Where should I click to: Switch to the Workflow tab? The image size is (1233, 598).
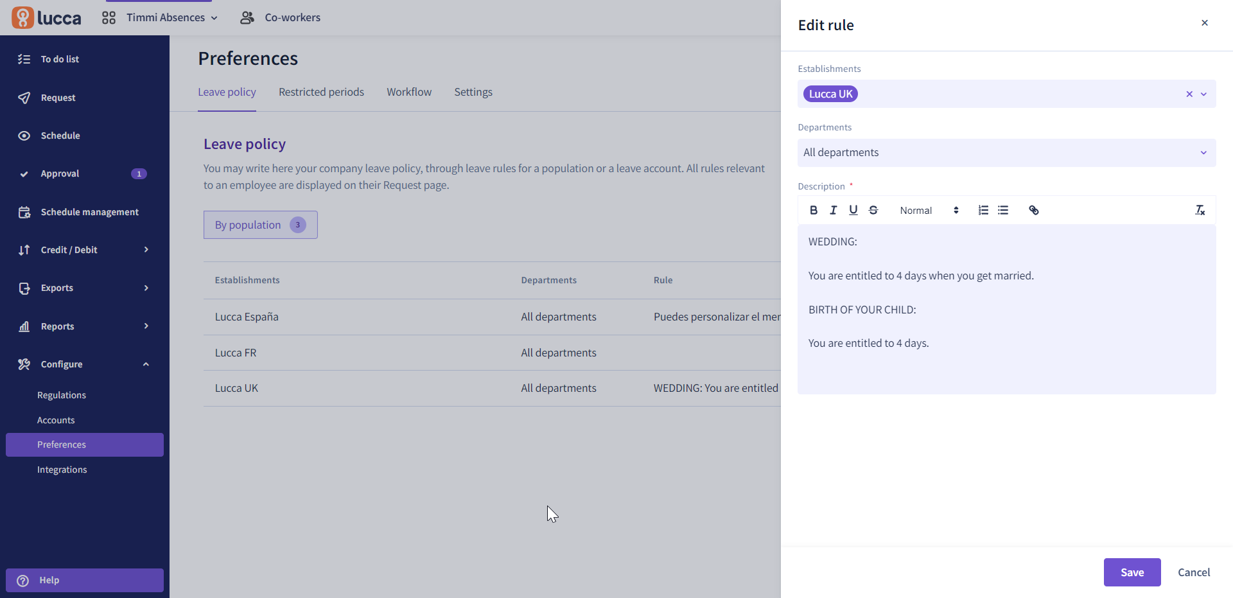[409, 92]
